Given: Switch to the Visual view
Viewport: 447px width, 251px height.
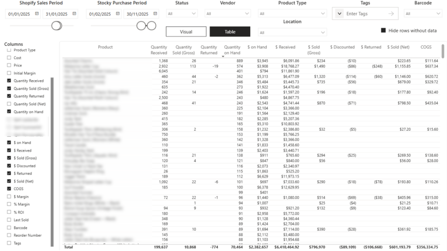Looking at the screenshot, I should coord(186,32).
